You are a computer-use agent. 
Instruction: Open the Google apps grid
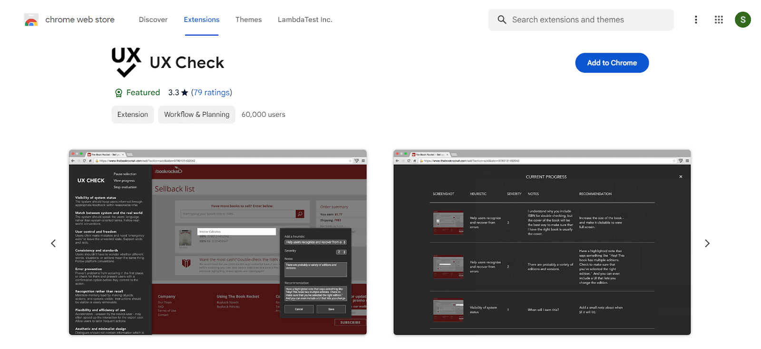(x=719, y=19)
